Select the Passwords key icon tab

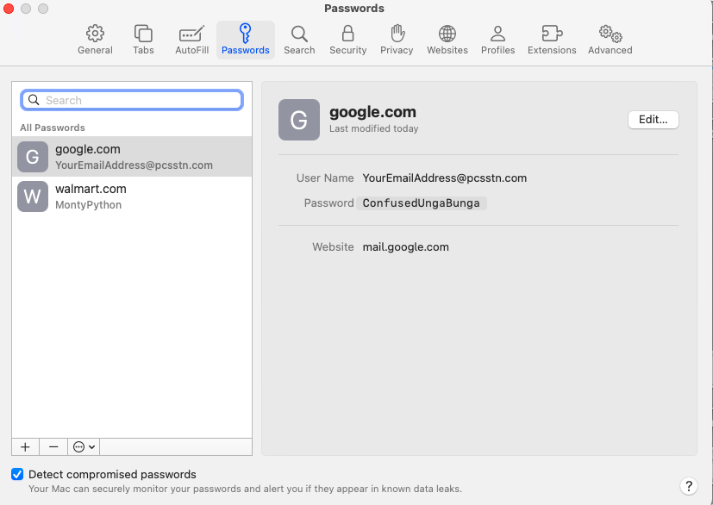pyautogui.click(x=246, y=40)
